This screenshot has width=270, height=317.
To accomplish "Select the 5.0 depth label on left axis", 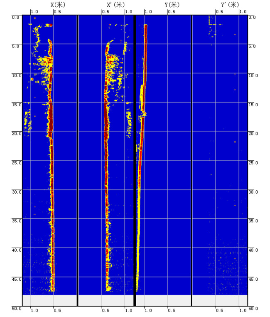I will pos(15,46).
